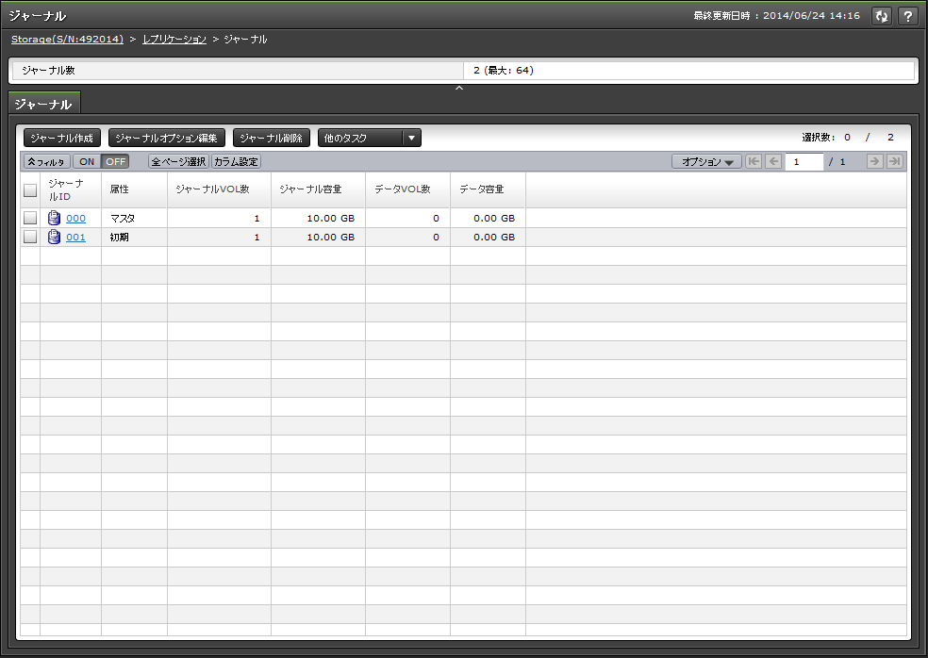Viewport: 928px width, 658px height.
Task: Click the journal count value 2 (最大: 64)
Action: click(504, 70)
